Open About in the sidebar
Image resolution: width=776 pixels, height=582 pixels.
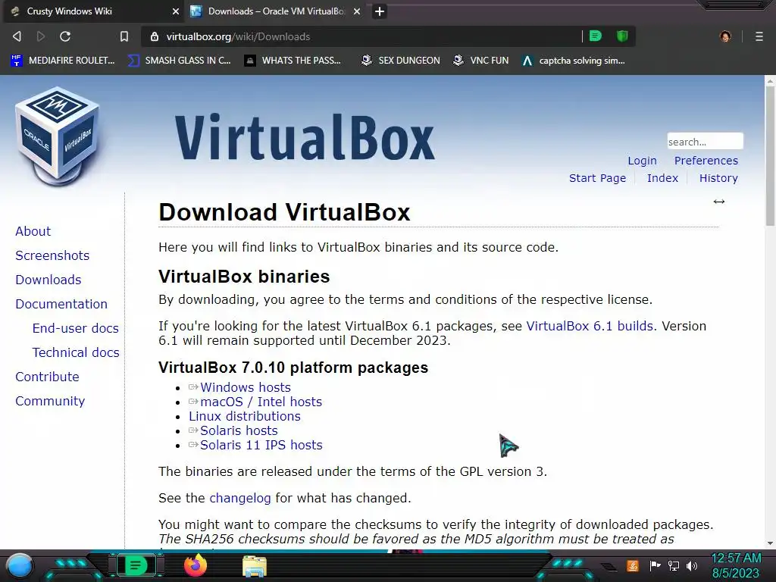(33, 231)
